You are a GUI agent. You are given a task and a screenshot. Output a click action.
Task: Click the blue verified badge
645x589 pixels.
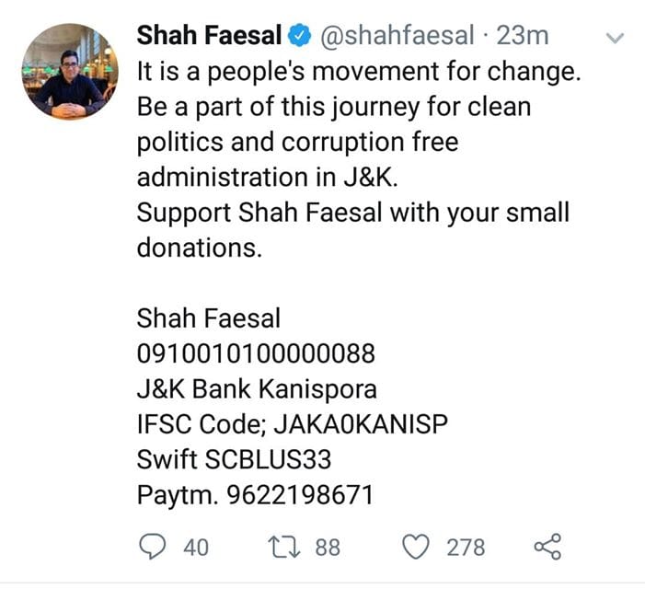[299, 37]
